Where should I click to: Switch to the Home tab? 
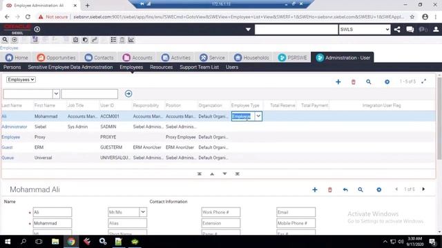coord(17,58)
